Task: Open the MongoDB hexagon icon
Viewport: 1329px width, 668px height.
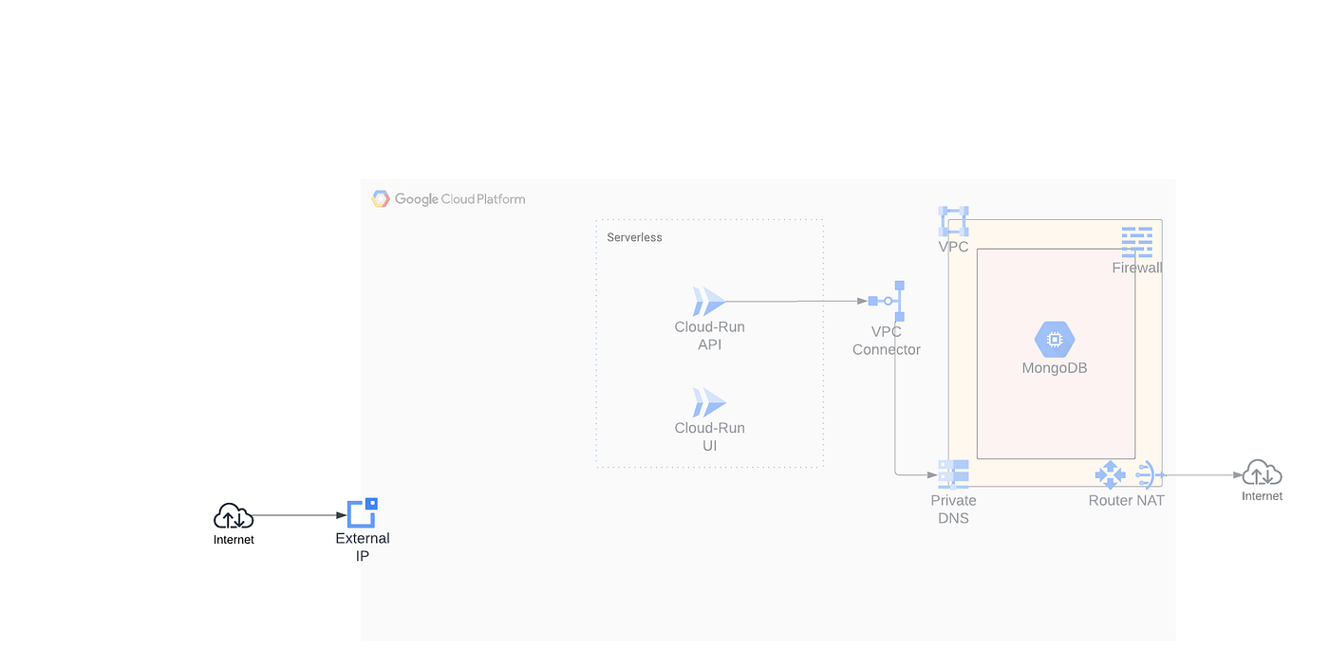Action: click(1055, 339)
